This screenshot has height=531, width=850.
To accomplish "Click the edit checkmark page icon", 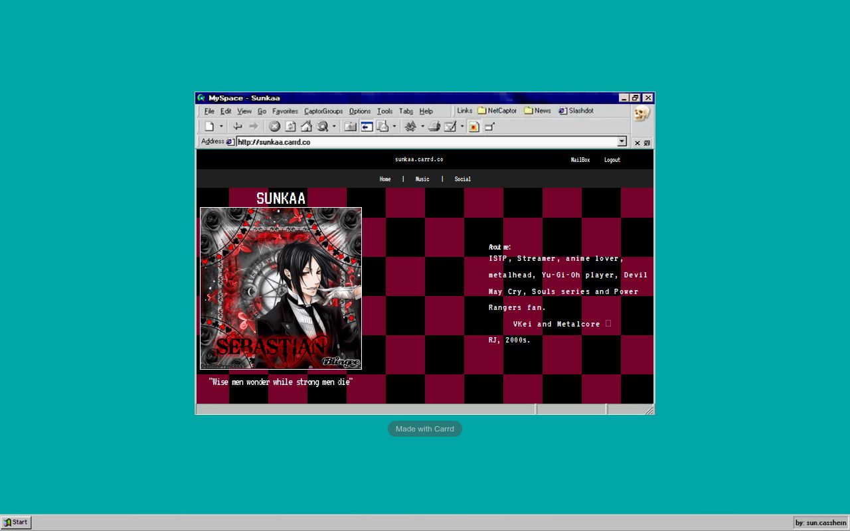I will [x=450, y=126].
